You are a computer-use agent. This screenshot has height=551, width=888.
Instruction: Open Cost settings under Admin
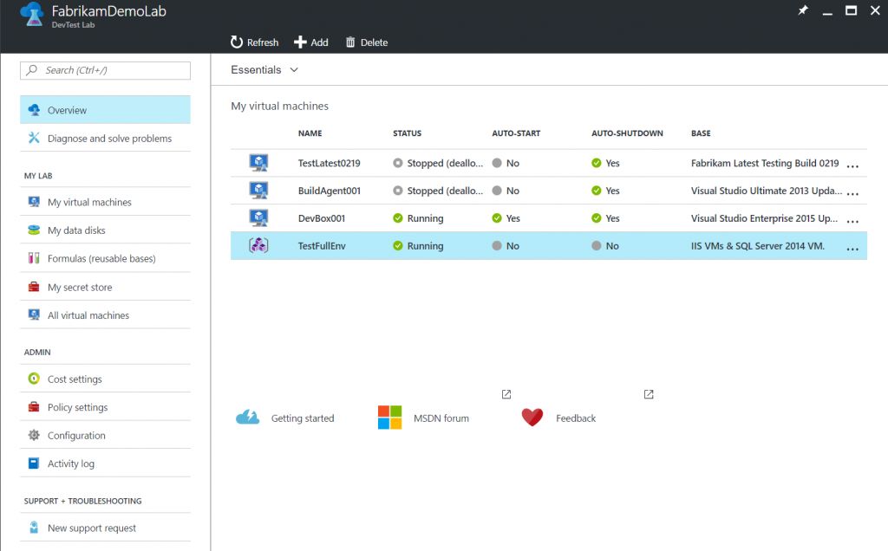pos(73,379)
